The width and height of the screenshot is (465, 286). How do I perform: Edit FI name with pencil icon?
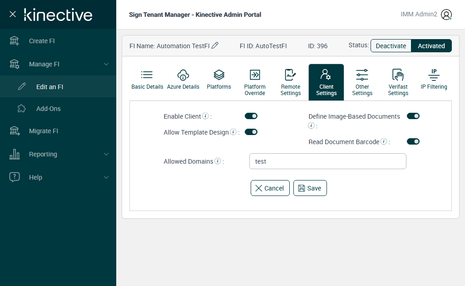pyautogui.click(x=215, y=45)
